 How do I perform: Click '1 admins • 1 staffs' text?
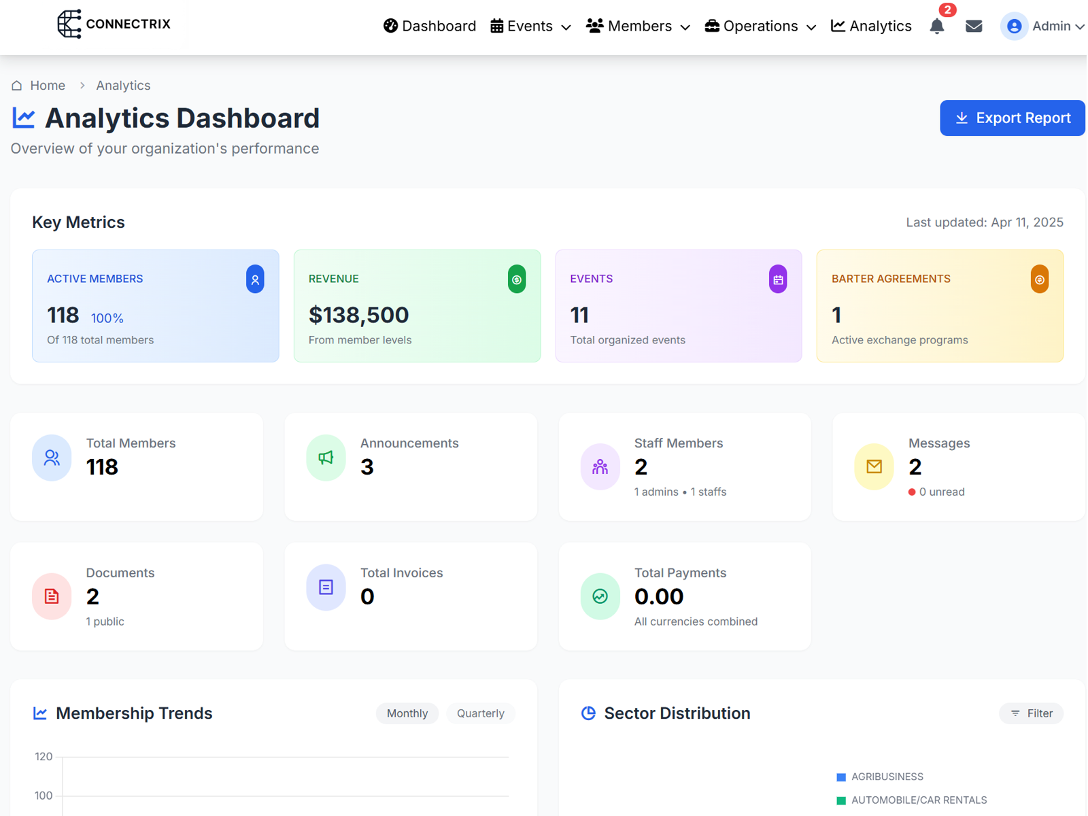(680, 492)
